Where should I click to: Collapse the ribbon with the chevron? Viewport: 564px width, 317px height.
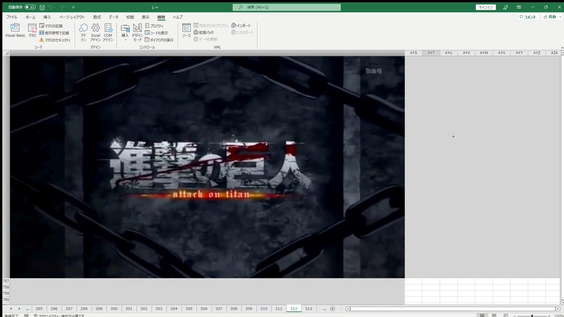pos(562,48)
